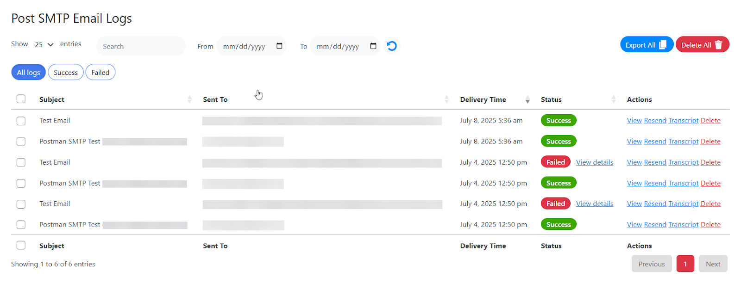The width and height of the screenshot is (741, 290).
Task: Switch to the Success filter tab
Action: (65, 72)
